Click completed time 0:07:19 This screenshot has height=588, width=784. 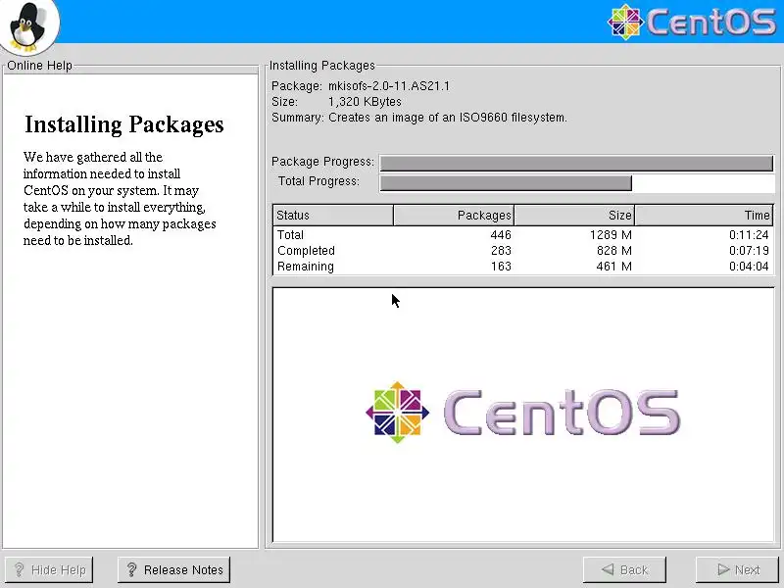pyautogui.click(x=749, y=251)
